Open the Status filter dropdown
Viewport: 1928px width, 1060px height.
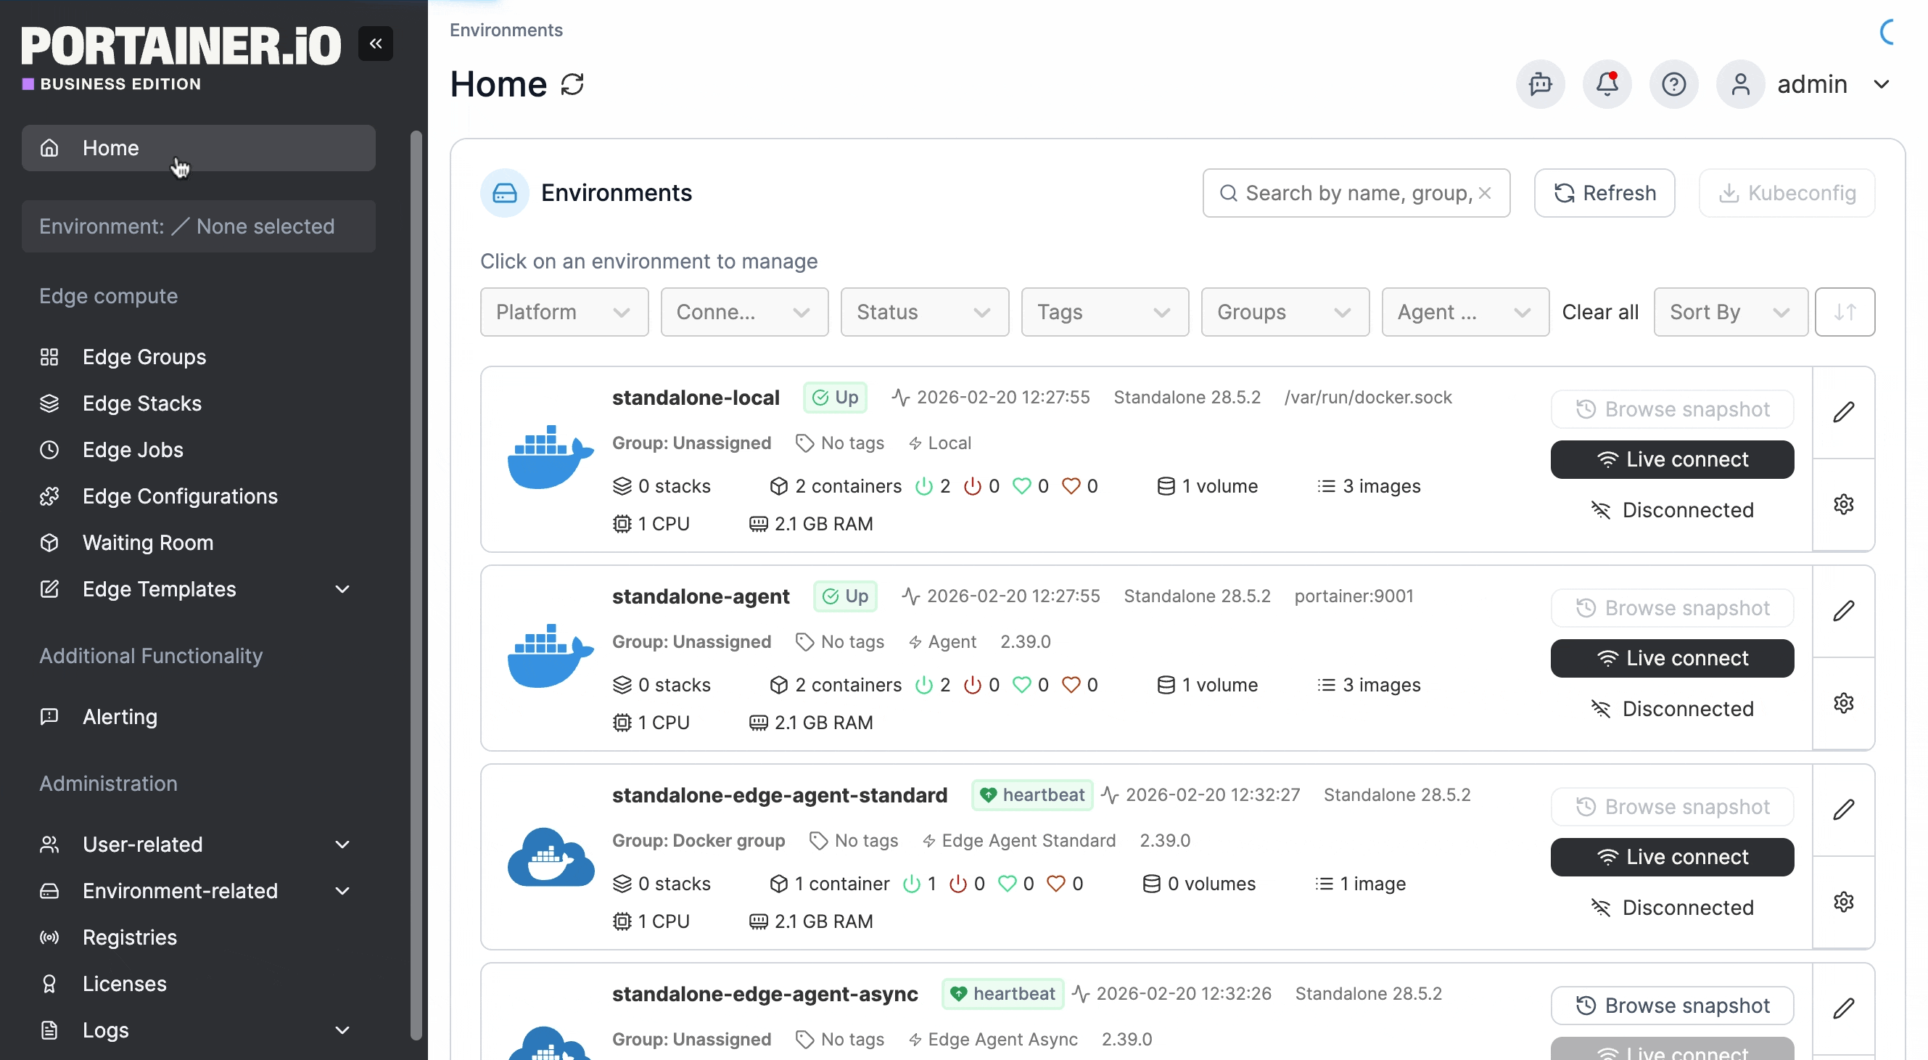click(x=923, y=312)
